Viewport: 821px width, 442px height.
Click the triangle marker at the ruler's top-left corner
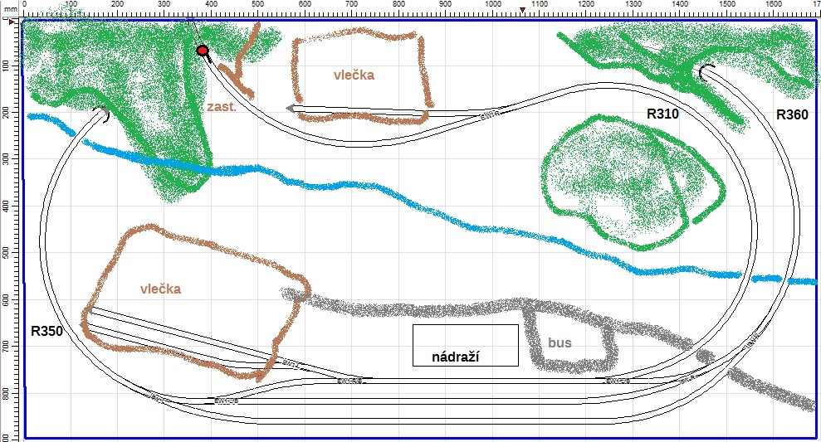click(12, 23)
